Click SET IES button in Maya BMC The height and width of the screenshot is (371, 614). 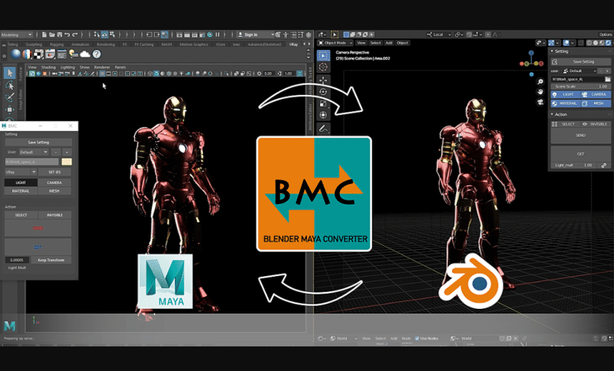click(54, 172)
